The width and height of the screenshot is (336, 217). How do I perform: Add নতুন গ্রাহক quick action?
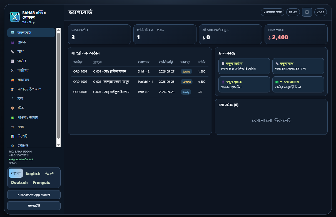coord(244,84)
